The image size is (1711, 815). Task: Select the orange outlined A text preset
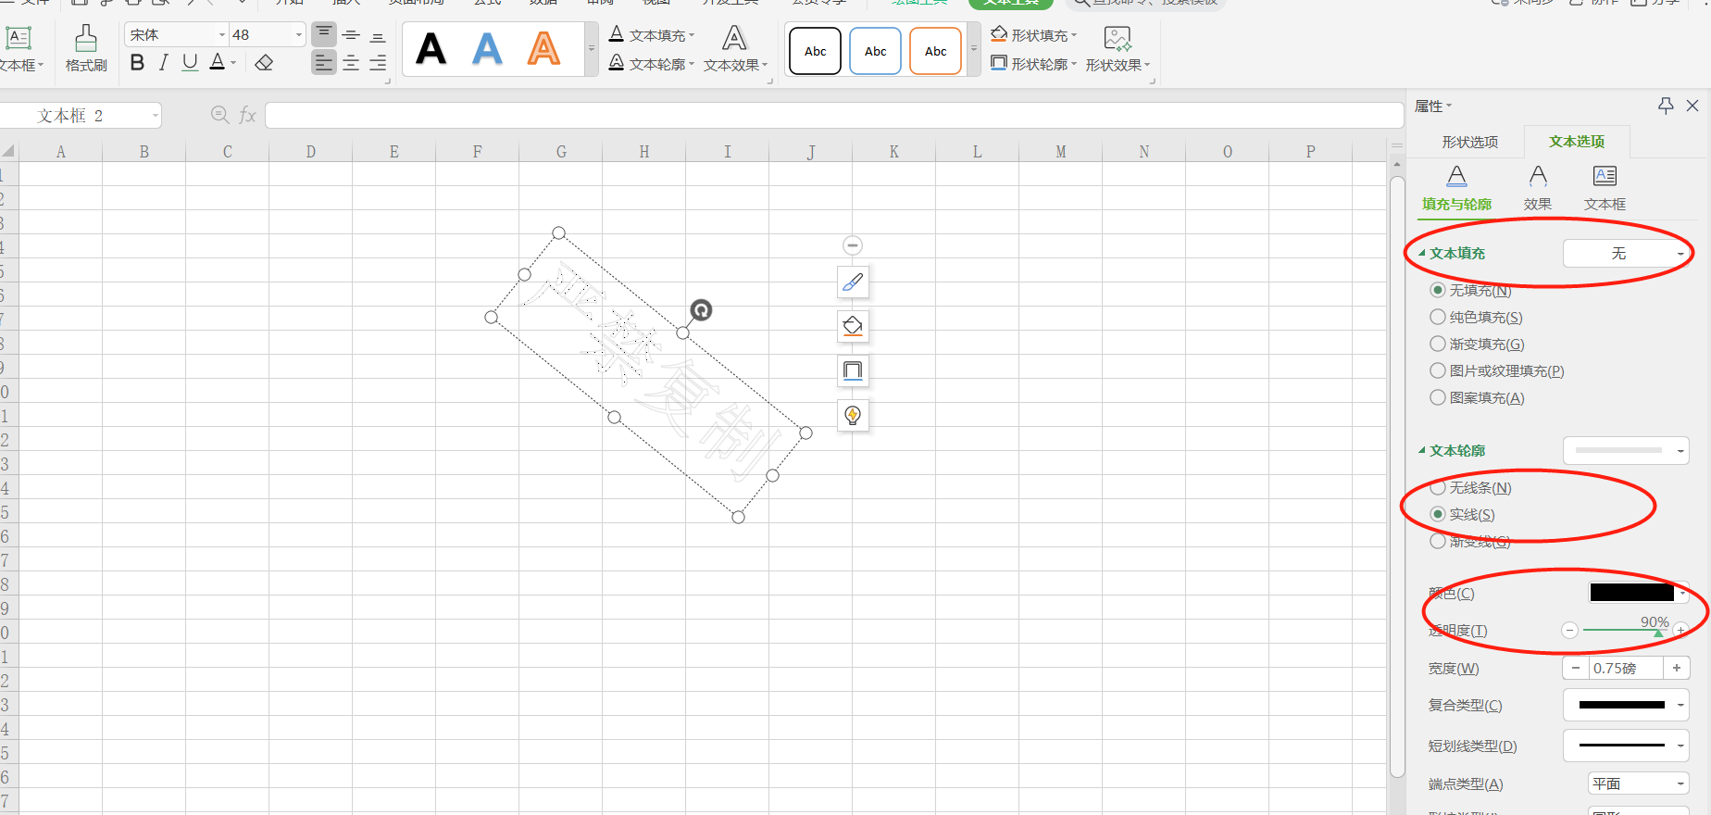tap(544, 49)
